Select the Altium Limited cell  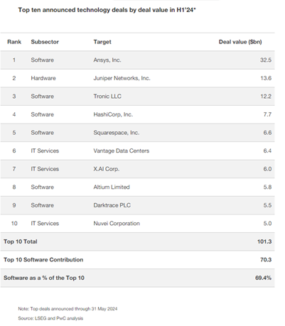112,188
